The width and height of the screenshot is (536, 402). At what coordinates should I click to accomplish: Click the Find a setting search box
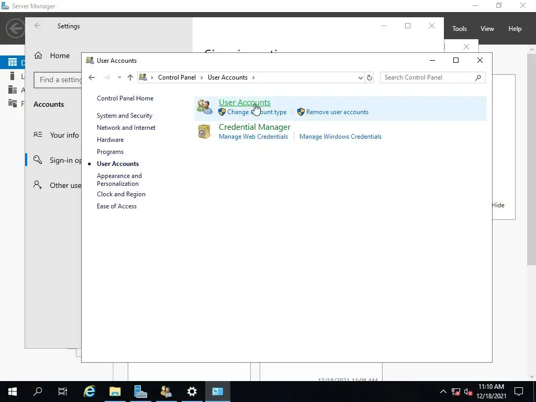point(58,80)
